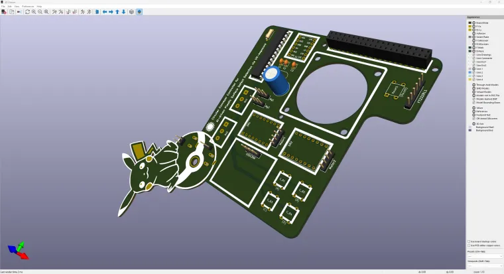Enable Use PCB editor copper colors checkbox

coord(470,245)
